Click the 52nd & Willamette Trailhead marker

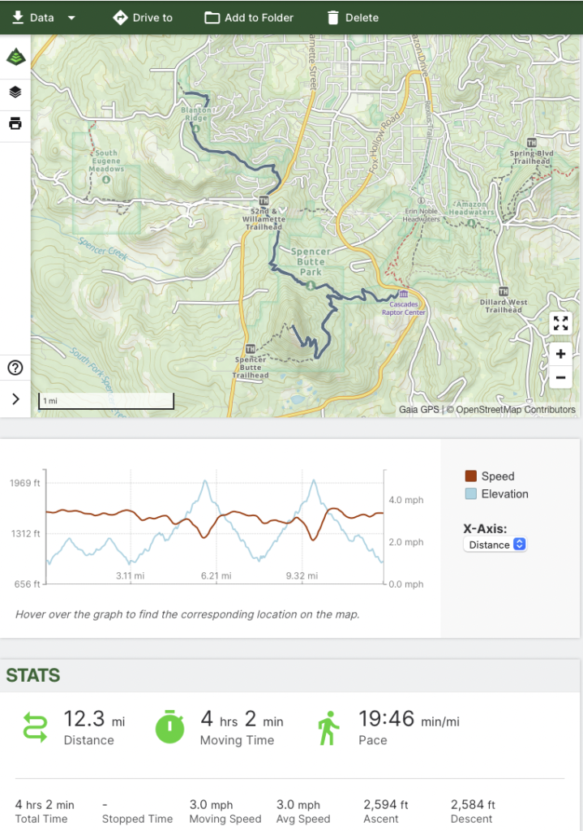pyautogui.click(x=264, y=200)
